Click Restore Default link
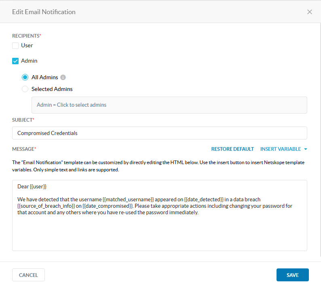Viewport: 321px width, 287px height. pos(232,149)
